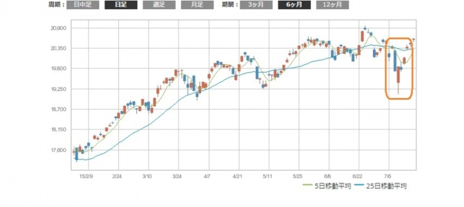This screenshot has height=207, width=464.
Task: Click the 20,900 price axis label
Action: pos(59,28)
